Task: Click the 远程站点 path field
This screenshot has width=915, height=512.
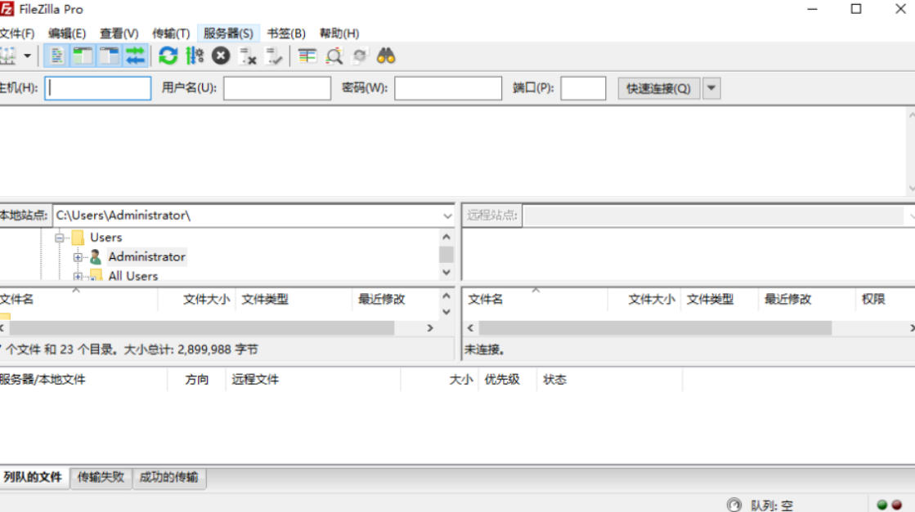Action: pyautogui.click(x=713, y=216)
